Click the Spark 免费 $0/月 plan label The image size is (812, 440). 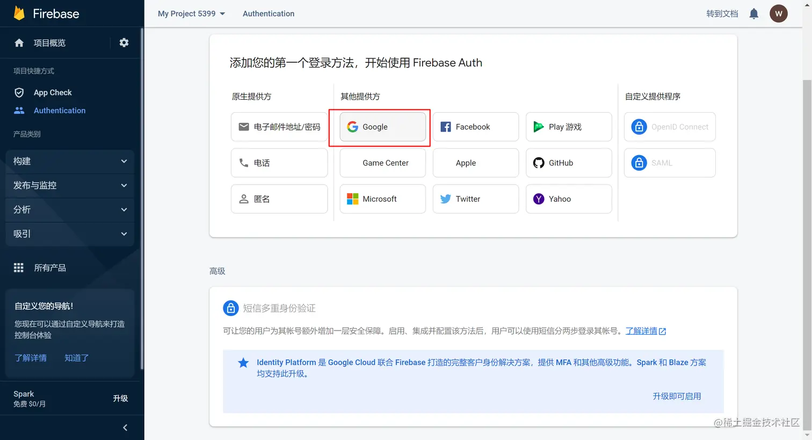click(x=30, y=399)
